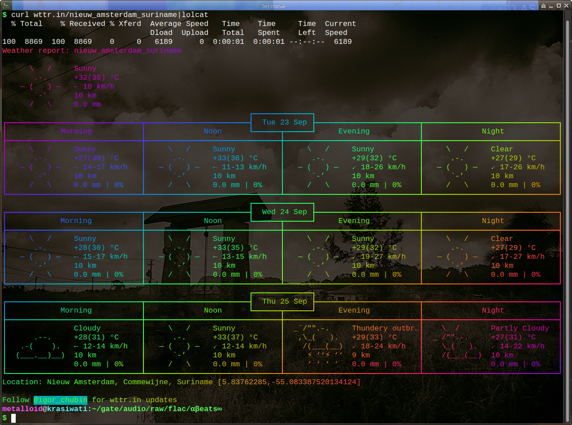The image size is (572, 425).
Task: Click the location coordinates in brackets
Action: [x=289, y=382]
